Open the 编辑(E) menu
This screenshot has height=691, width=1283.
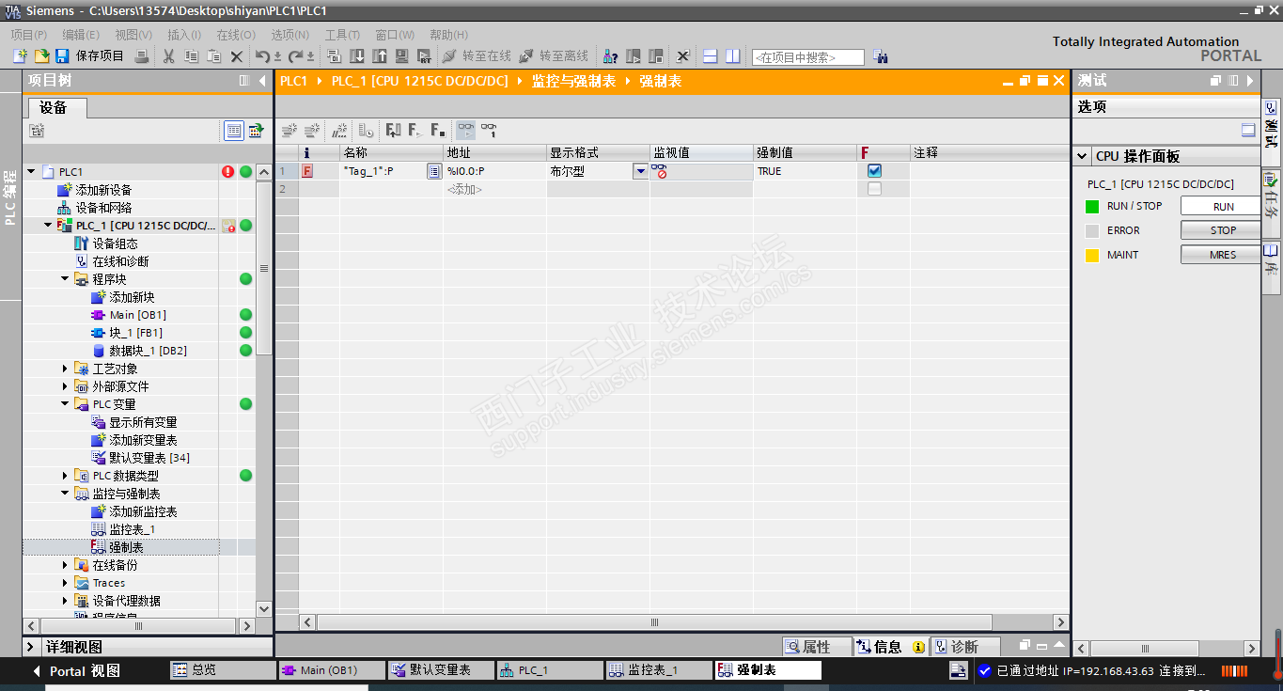[x=81, y=35]
